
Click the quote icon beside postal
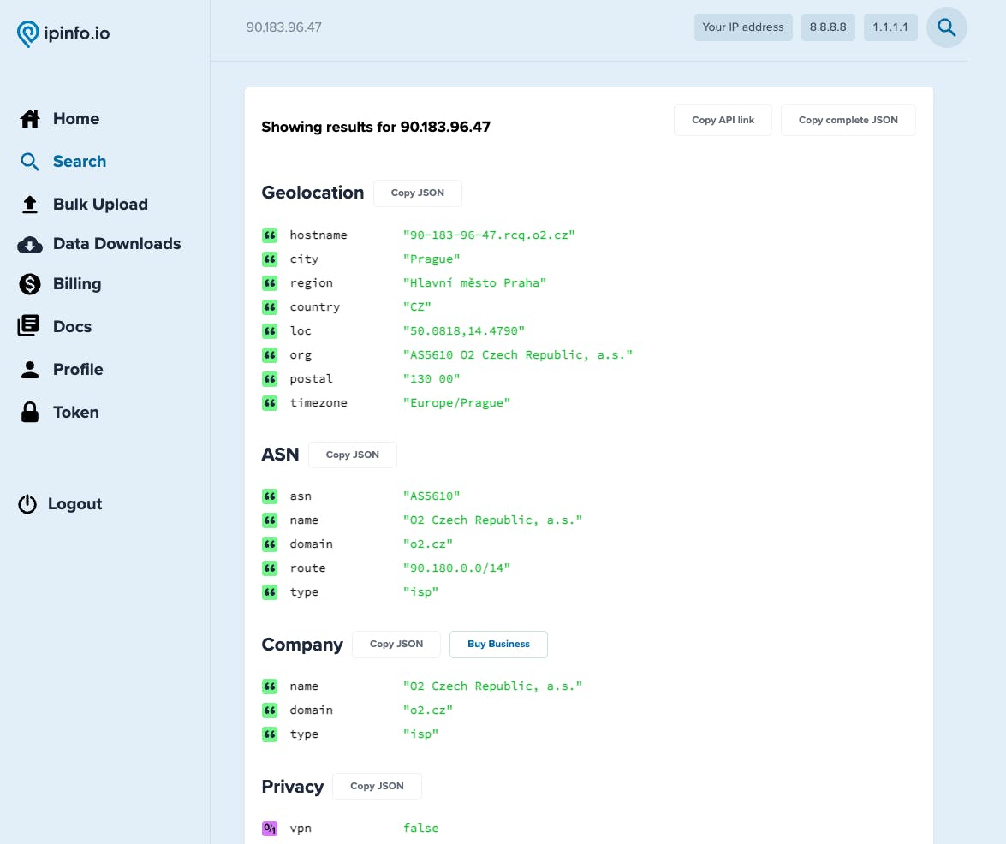270,379
